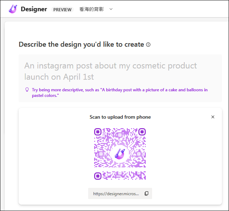Click the 'Describe the design you'd like to create' heading
Viewport: 229px width, 211px height.
(x=81, y=44)
